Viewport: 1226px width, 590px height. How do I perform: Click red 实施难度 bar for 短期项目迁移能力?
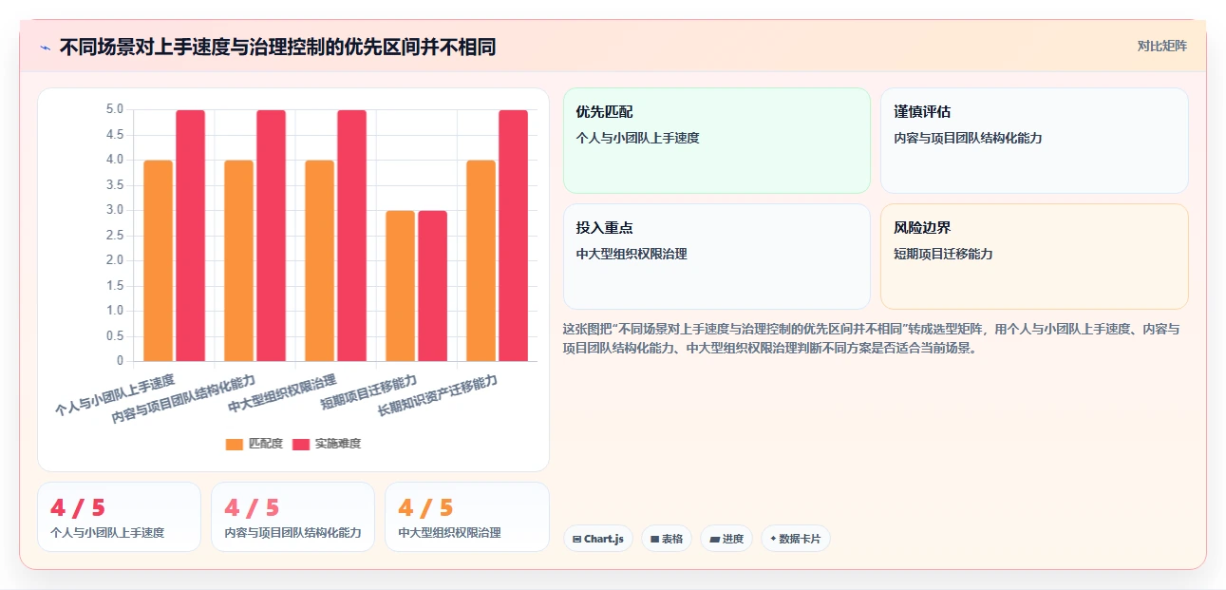point(432,286)
